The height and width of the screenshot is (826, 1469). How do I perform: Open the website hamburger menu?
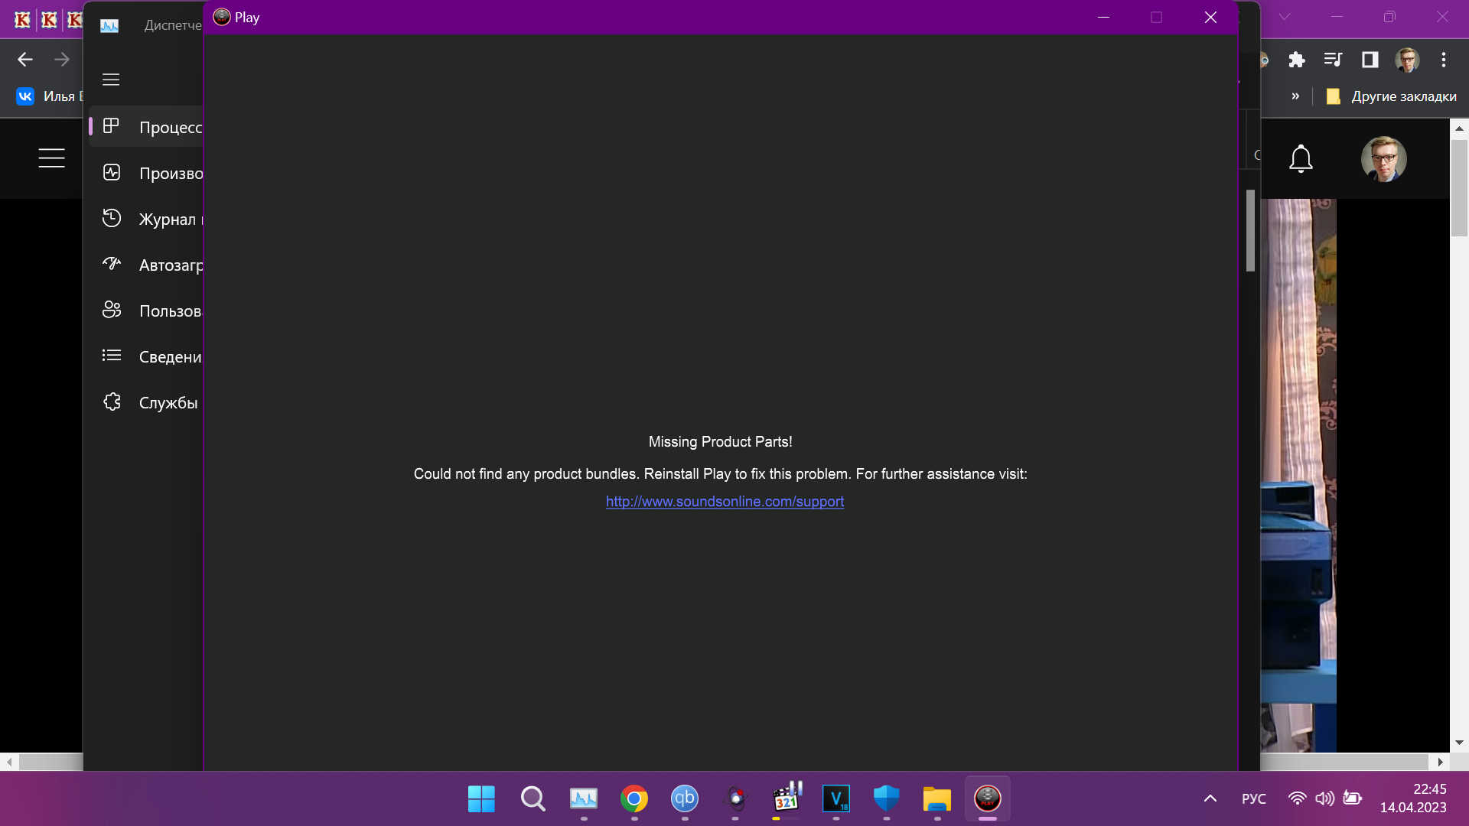click(51, 158)
